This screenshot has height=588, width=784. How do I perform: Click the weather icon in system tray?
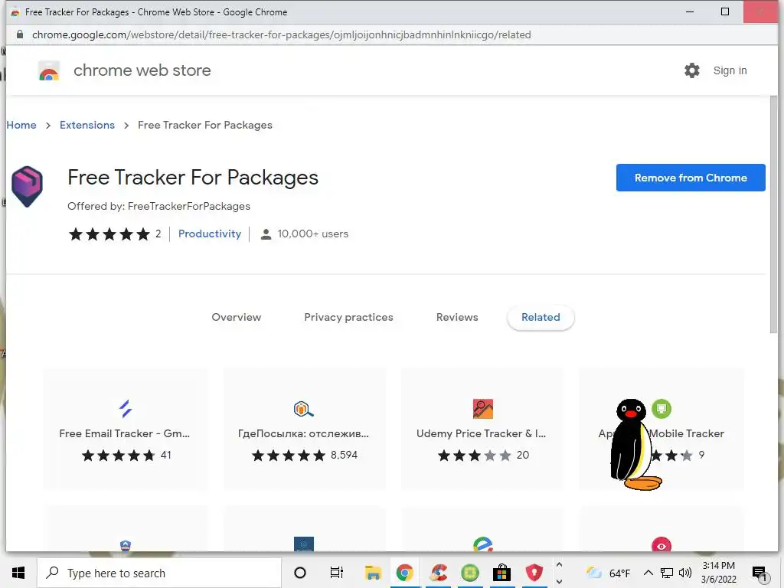[x=593, y=573]
